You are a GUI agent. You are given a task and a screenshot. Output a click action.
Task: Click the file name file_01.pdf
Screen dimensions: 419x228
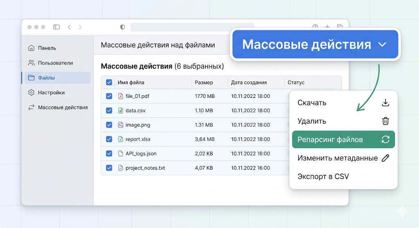(x=137, y=96)
